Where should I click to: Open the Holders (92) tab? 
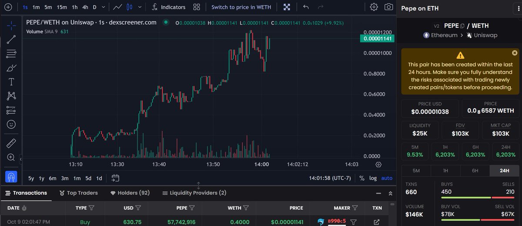coord(130,193)
